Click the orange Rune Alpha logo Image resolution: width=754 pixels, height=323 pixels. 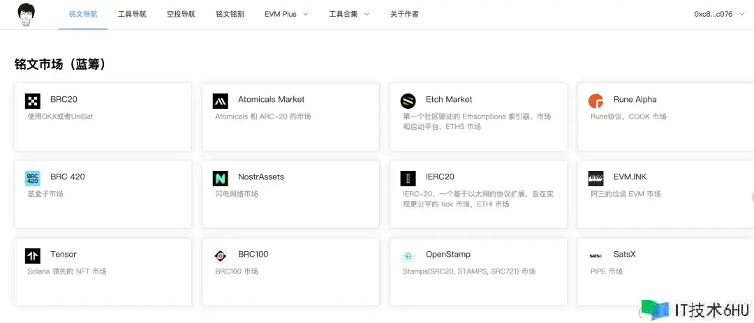(596, 101)
